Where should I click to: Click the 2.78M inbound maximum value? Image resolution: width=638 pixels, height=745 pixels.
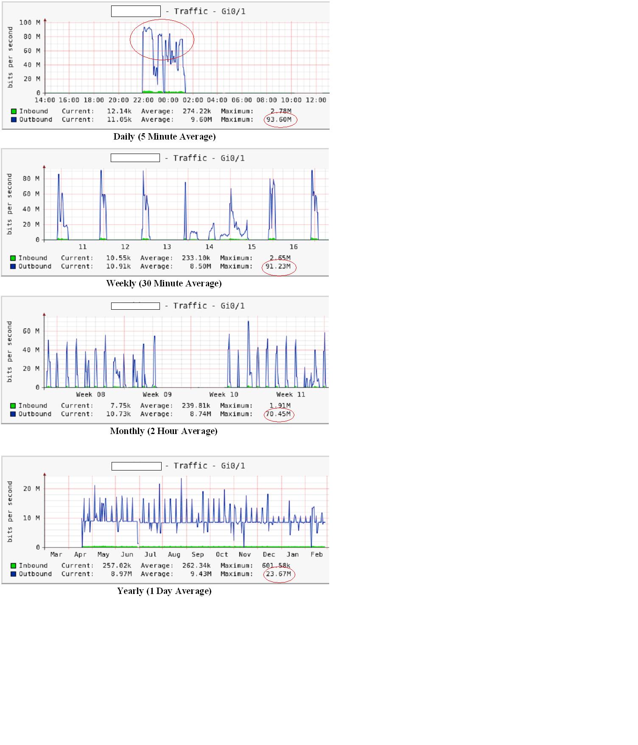[281, 112]
